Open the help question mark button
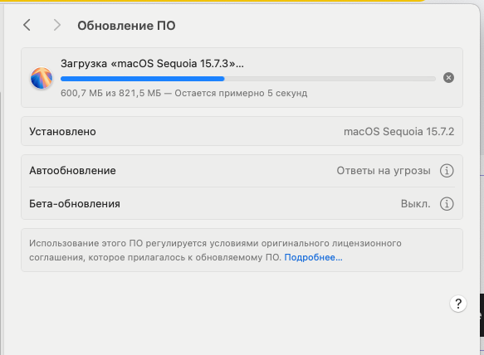Image resolution: width=484 pixels, height=355 pixels. 458,304
